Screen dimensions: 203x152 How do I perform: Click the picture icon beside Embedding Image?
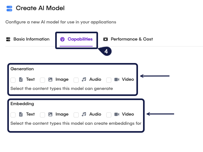point(50,114)
